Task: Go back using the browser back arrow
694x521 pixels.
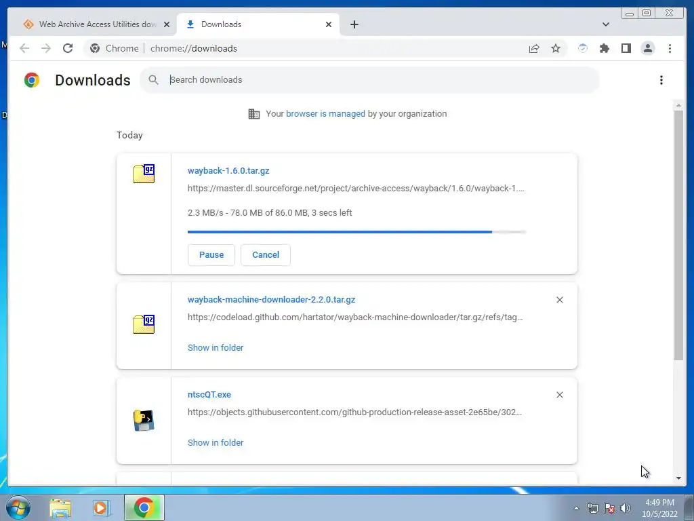Action: [24, 48]
